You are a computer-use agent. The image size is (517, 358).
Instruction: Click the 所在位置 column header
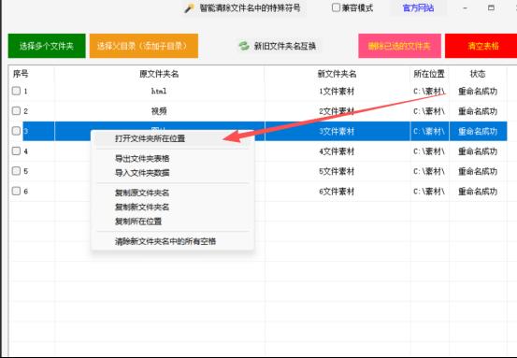(429, 74)
